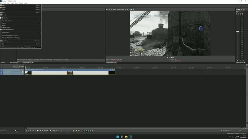Select Capture Video in the File menu
This screenshot has width=248, height=139.
21,27
